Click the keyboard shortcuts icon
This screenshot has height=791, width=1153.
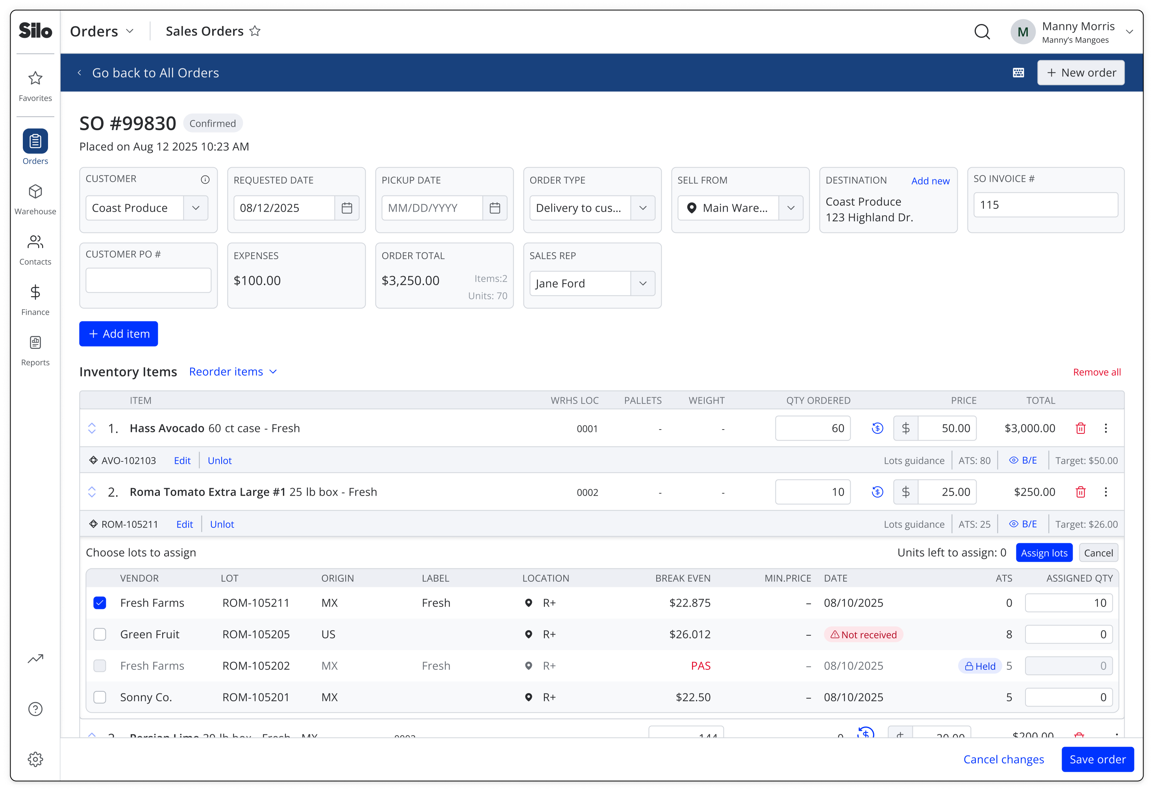(x=1018, y=73)
